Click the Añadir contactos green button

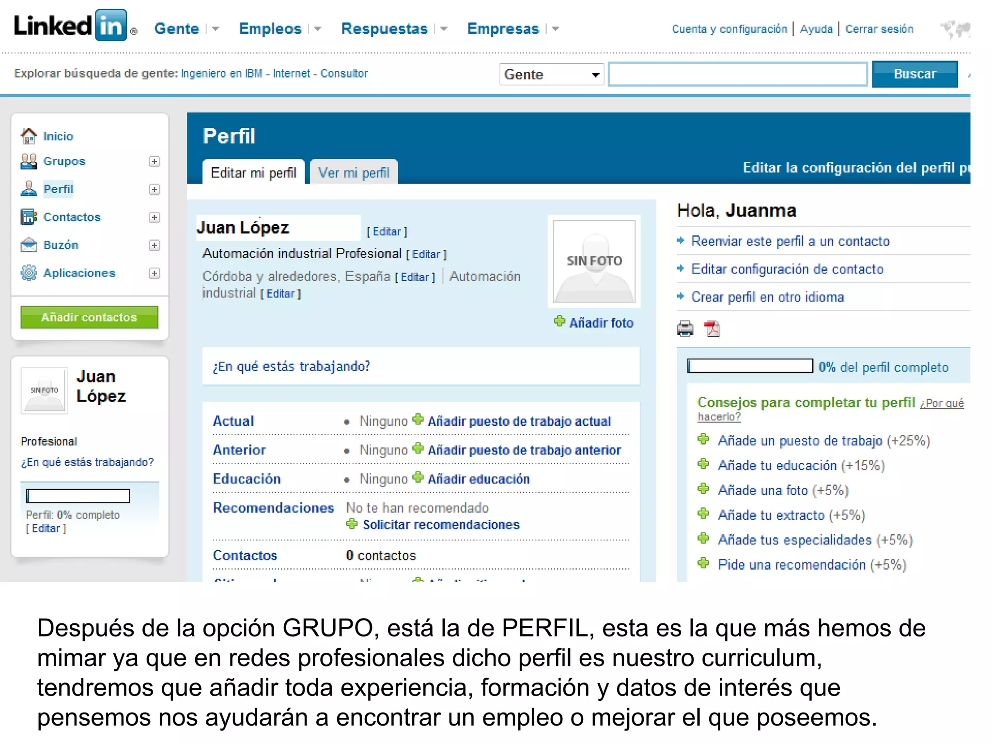89,317
